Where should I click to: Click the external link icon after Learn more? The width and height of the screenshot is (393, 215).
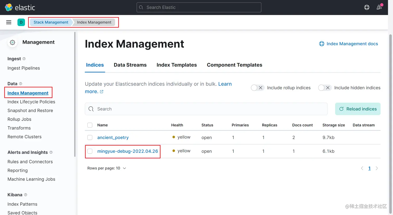(102, 92)
